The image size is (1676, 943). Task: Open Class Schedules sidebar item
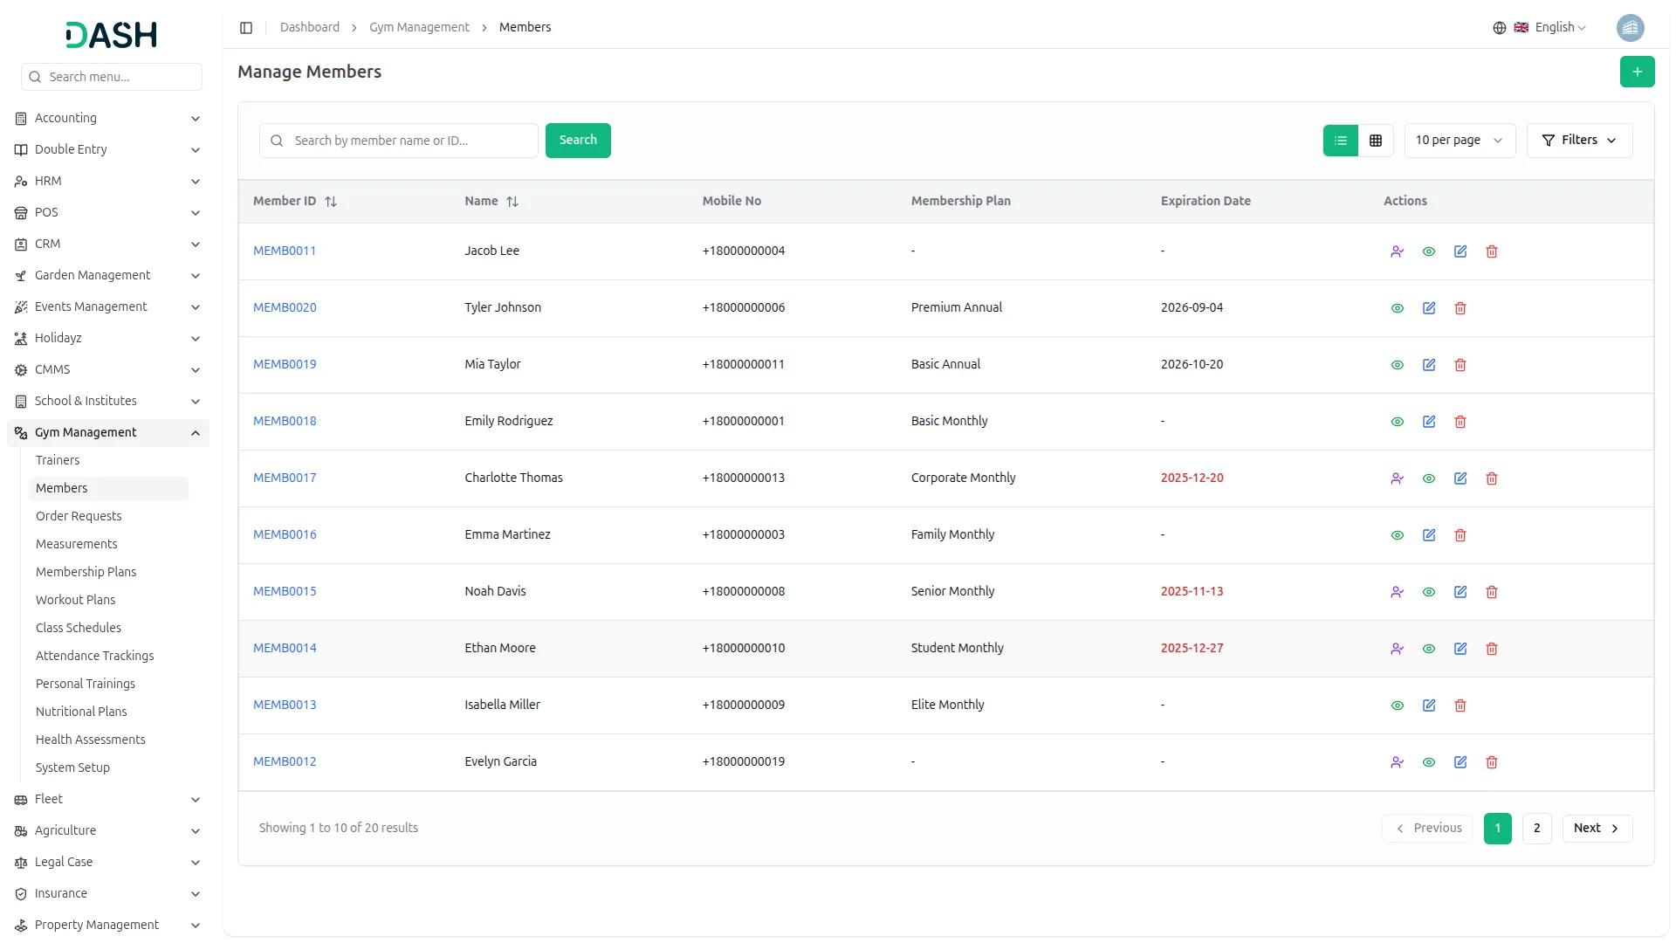(79, 628)
